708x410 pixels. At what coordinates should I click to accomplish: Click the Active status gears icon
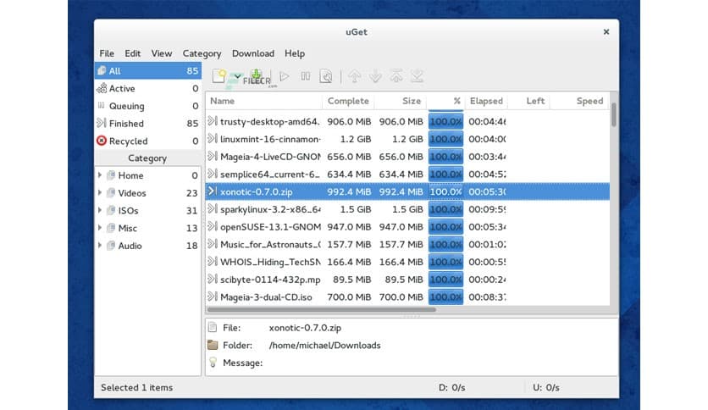(102, 88)
